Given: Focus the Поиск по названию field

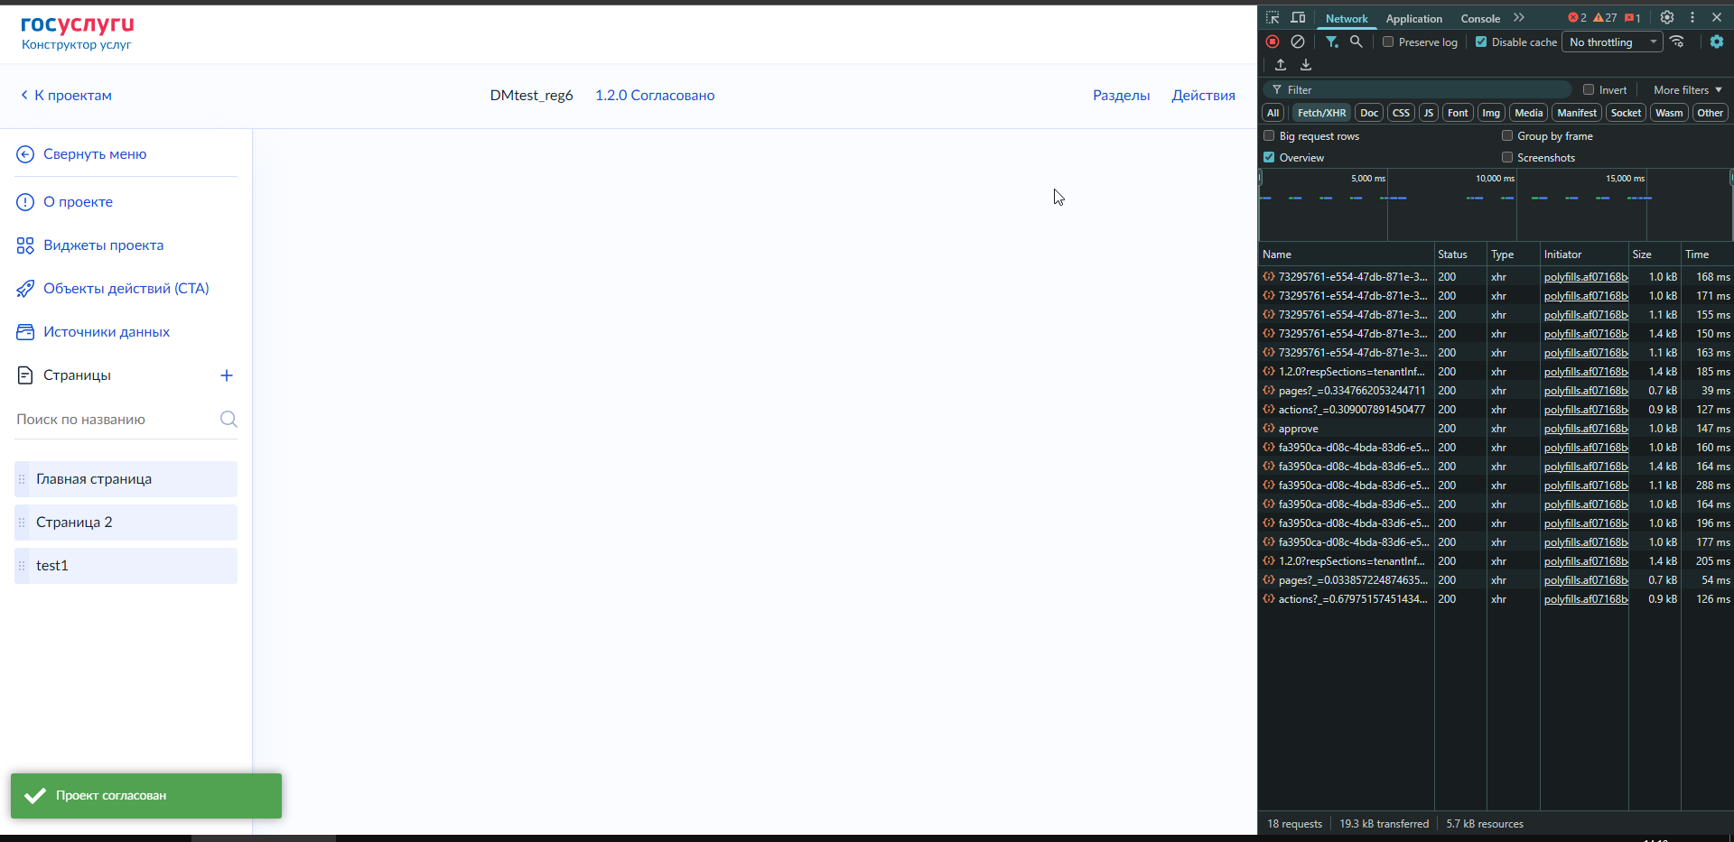Looking at the screenshot, I should [x=116, y=419].
